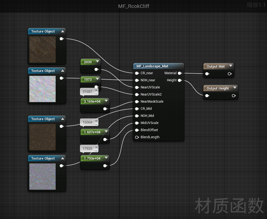The width and height of the screenshot is (267, 219).
Task: Toggle comment bubble visibility on 16069
Action: 96,124
